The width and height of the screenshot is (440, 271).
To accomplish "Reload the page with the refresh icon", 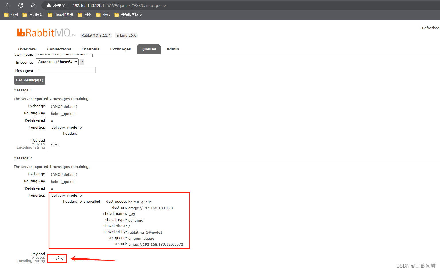I will pyautogui.click(x=21, y=5).
